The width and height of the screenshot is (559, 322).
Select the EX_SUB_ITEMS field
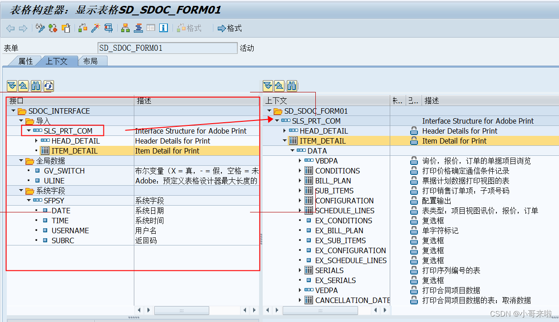pos(340,240)
